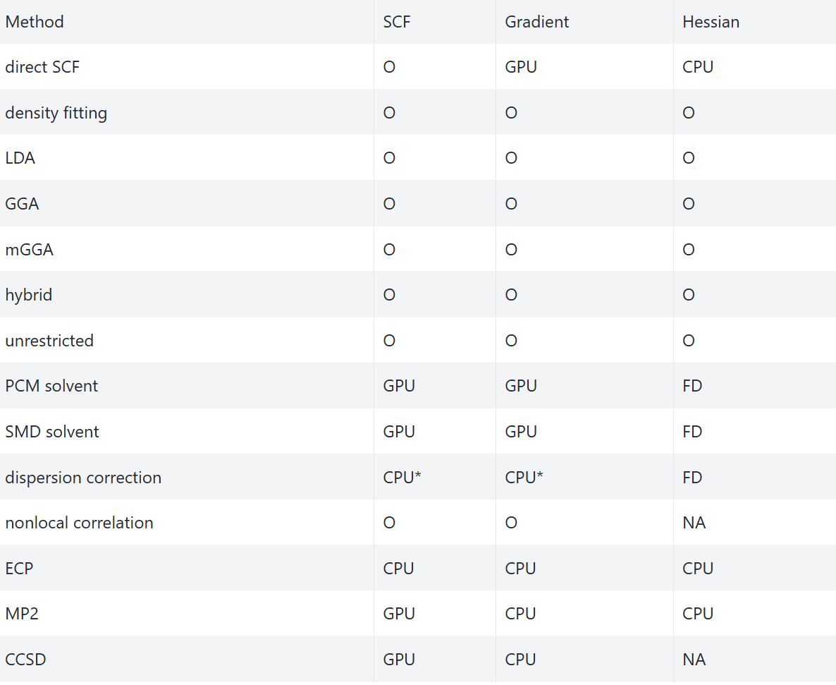The height and width of the screenshot is (685, 836).
Task: Click the dispersion correction method cell
Action: coord(83,478)
